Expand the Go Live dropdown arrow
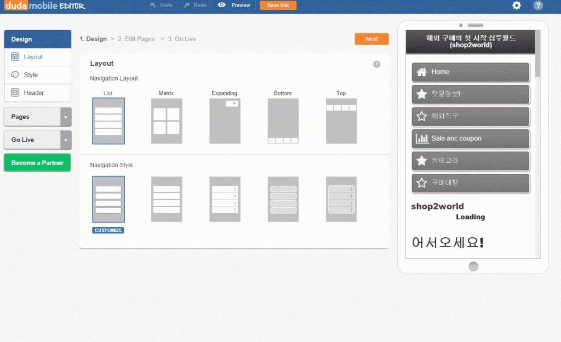 (x=66, y=140)
